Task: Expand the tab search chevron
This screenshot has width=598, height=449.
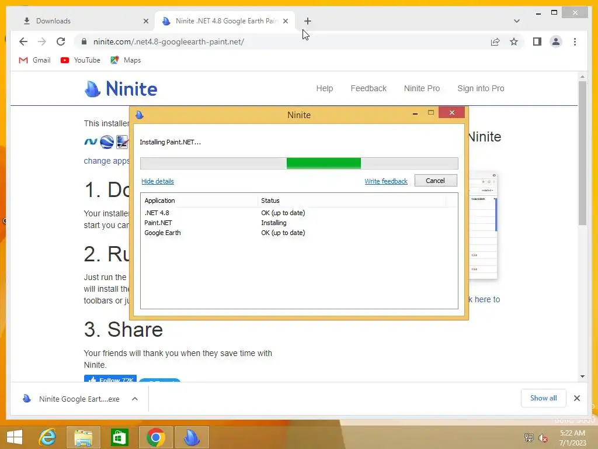Action: point(516,21)
